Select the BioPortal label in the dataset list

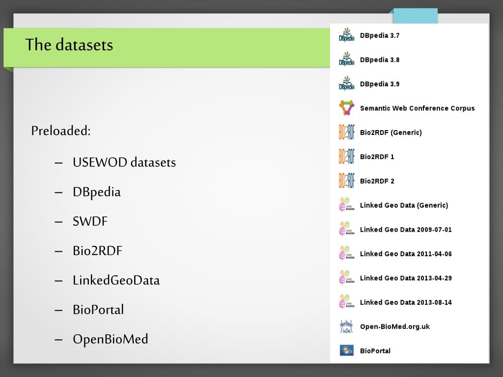pos(375,350)
